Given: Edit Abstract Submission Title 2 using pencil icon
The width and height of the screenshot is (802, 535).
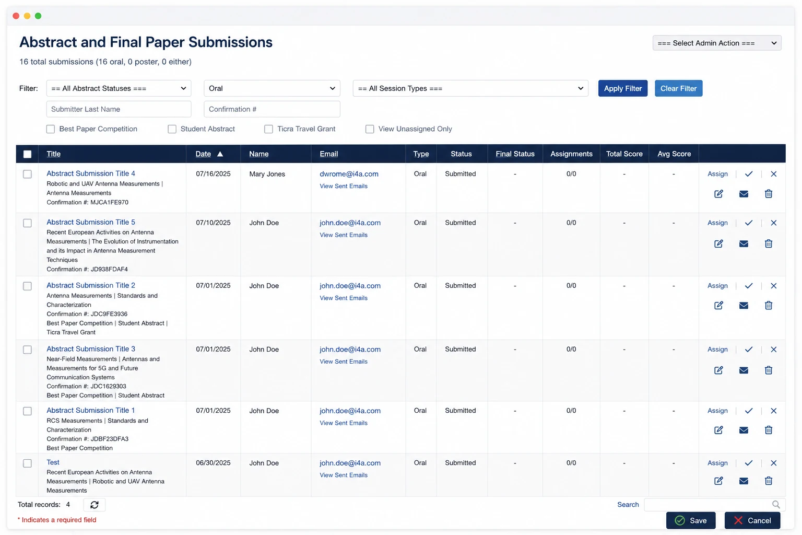Looking at the screenshot, I should pos(718,305).
